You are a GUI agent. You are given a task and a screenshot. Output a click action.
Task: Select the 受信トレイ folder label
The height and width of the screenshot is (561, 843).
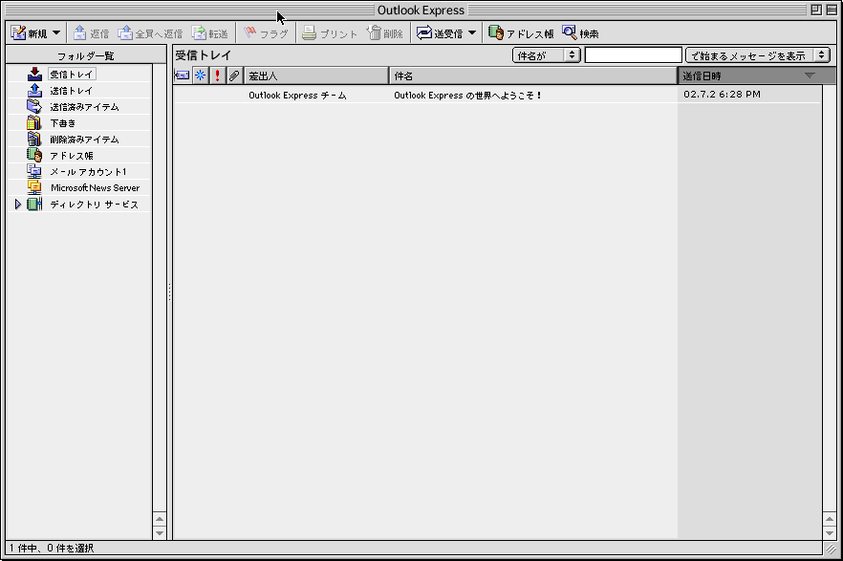pos(72,75)
